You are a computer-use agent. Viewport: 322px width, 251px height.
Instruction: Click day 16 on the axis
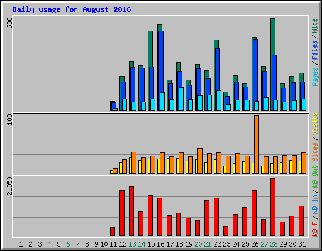click(x=160, y=244)
